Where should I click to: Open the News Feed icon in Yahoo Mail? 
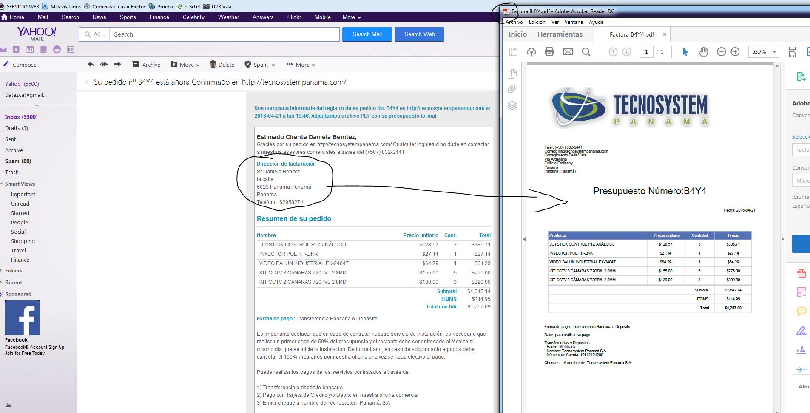tap(71, 49)
